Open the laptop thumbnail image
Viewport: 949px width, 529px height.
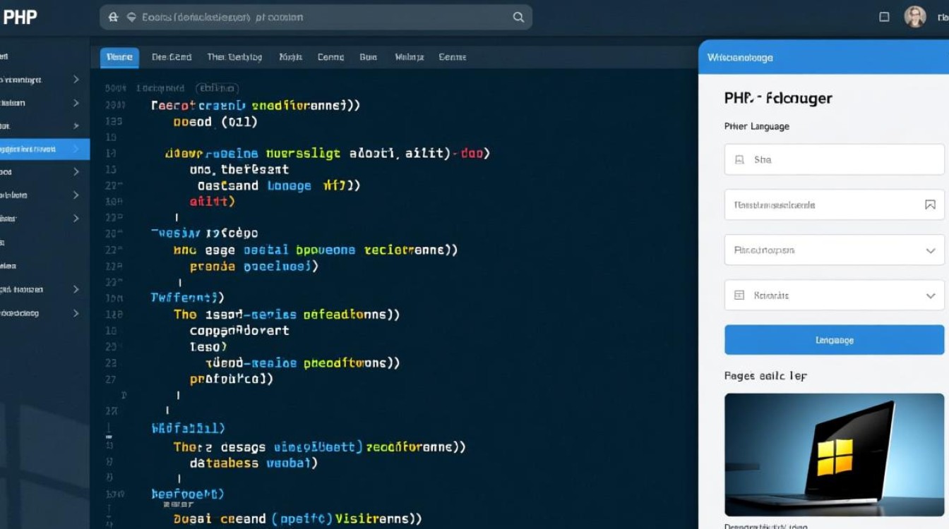point(834,454)
